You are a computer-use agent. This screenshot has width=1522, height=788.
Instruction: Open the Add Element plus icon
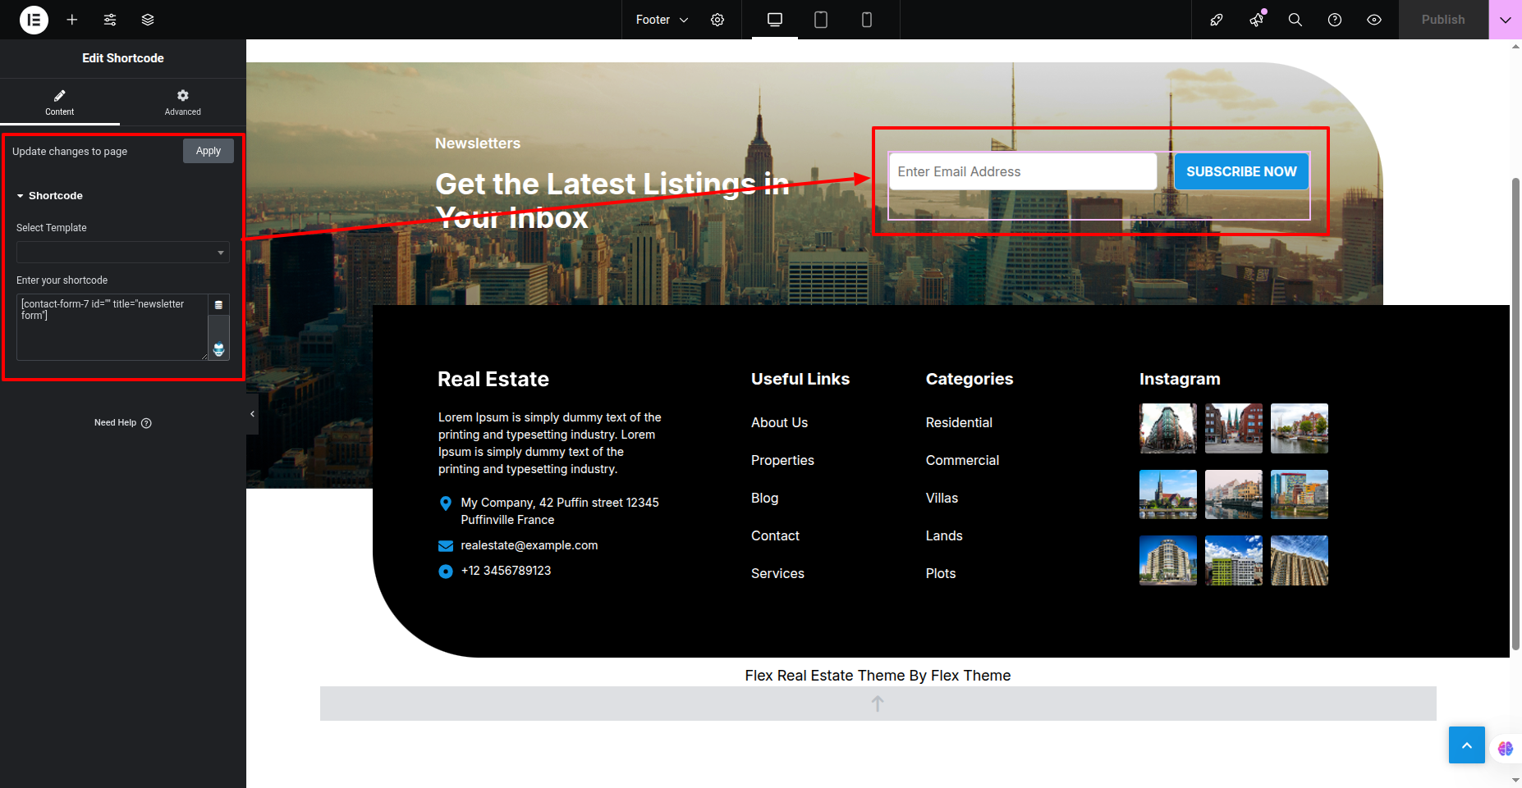pos(72,20)
